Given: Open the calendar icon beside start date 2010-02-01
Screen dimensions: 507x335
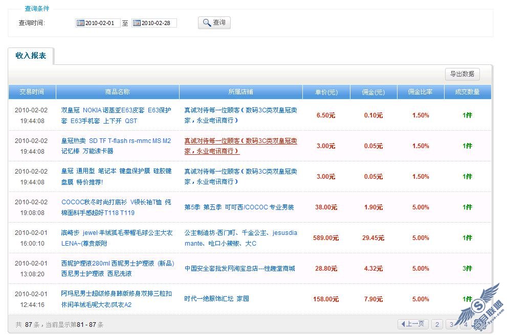Looking at the screenshot, I should point(80,23).
